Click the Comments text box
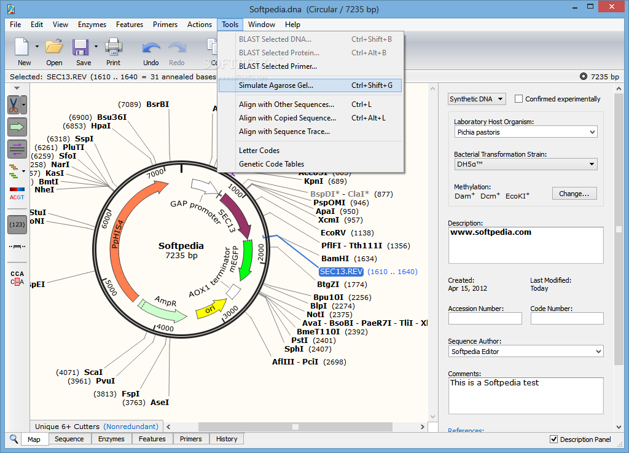 [x=526, y=396]
